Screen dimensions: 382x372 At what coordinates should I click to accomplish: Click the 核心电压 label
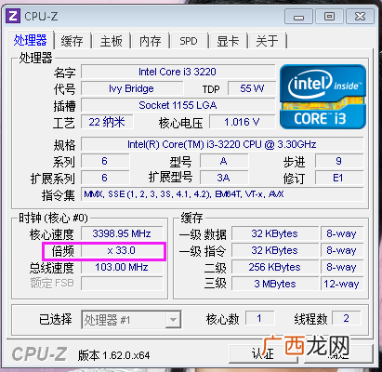(181, 123)
